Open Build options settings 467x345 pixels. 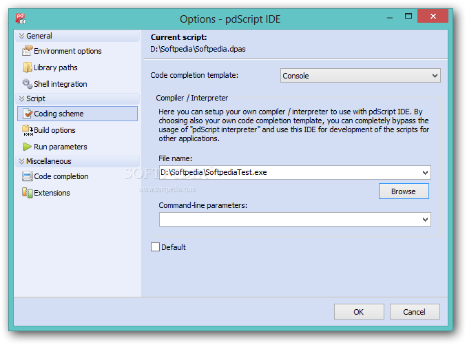pyautogui.click(x=54, y=130)
